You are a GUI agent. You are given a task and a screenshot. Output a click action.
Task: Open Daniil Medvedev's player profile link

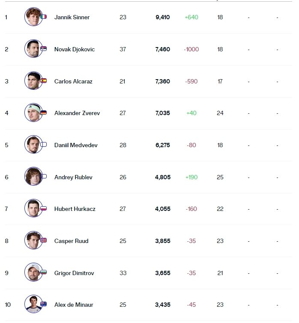coord(76,145)
